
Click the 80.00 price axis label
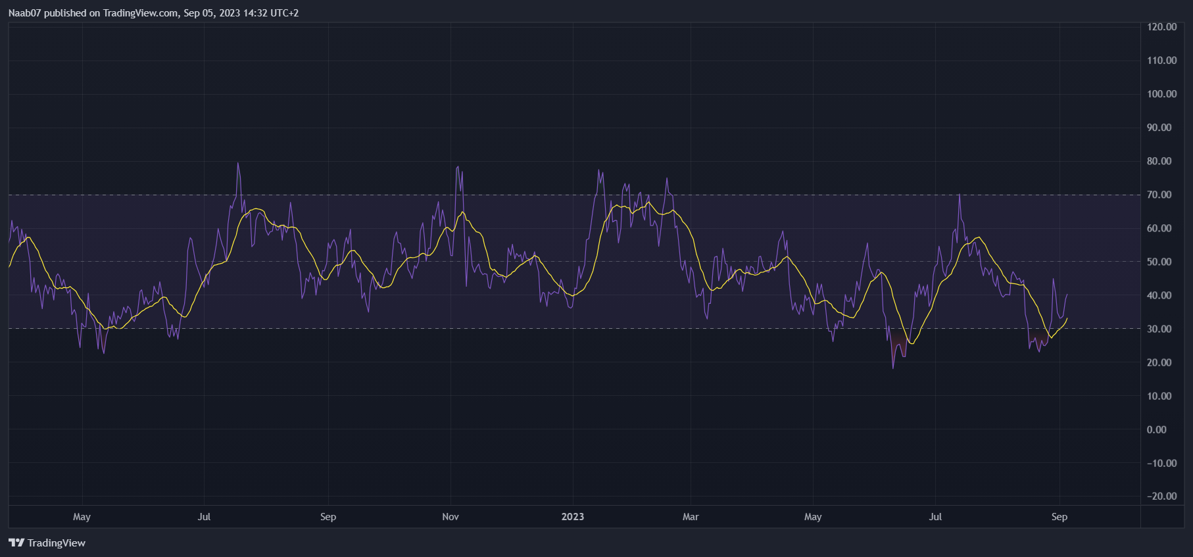point(1159,161)
